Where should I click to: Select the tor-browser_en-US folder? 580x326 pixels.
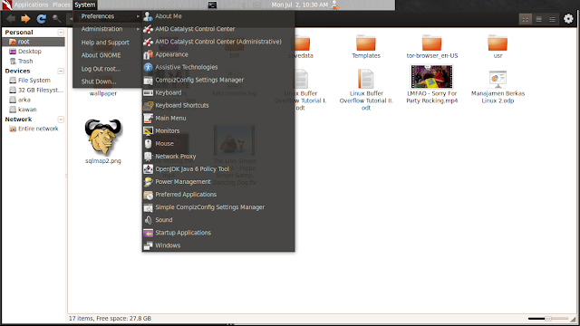(x=431, y=46)
